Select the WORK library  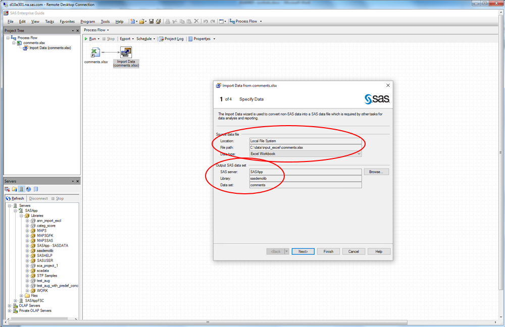tap(42, 291)
